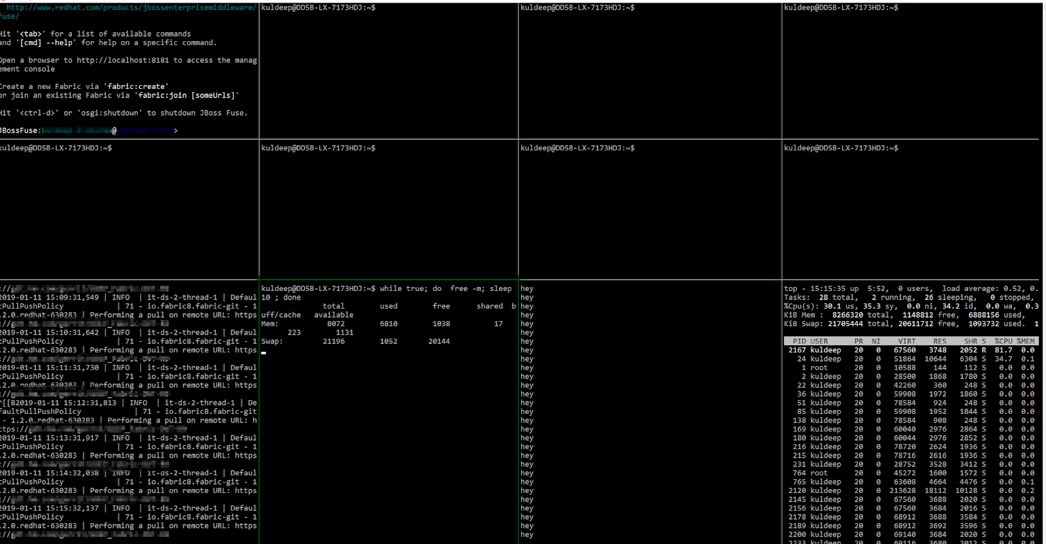Click the 213628 VIRT value
The width and height of the screenshot is (1046, 544).
[x=903, y=491]
